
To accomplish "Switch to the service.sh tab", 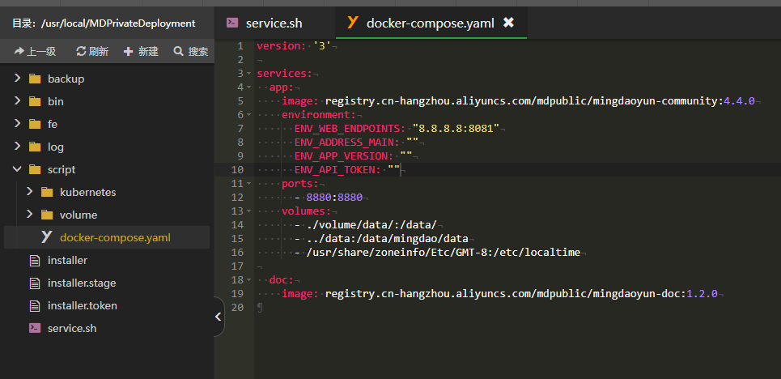I will tap(274, 23).
